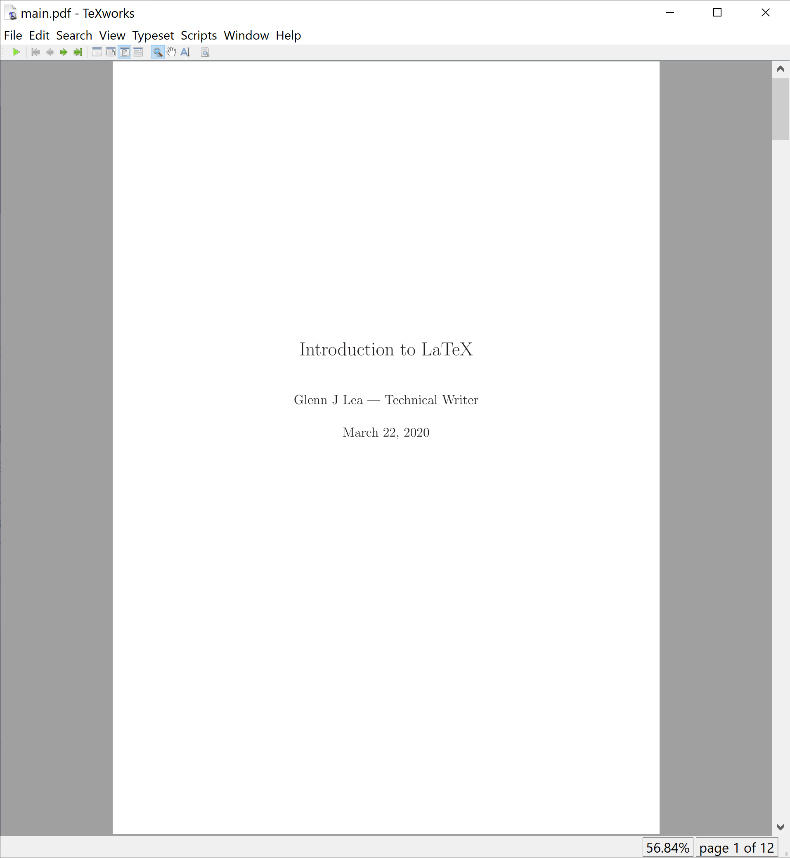The image size is (790, 858).
Task: Click the vertical scrollbar thumb
Action: coord(781,109)
